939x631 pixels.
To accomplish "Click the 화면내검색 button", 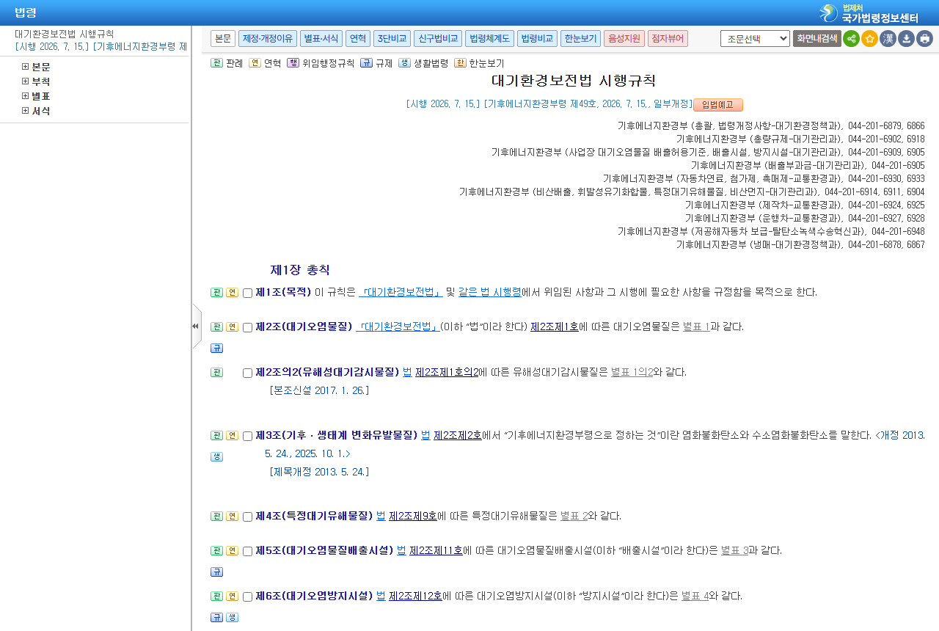I will [x=817, y=39].
